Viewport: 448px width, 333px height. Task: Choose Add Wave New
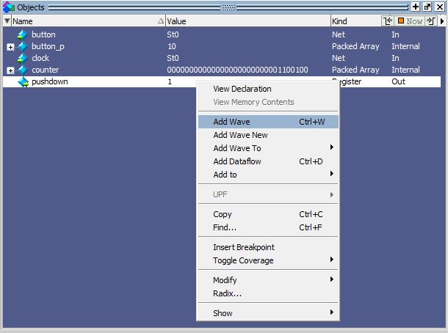click(x=268, y=135)
